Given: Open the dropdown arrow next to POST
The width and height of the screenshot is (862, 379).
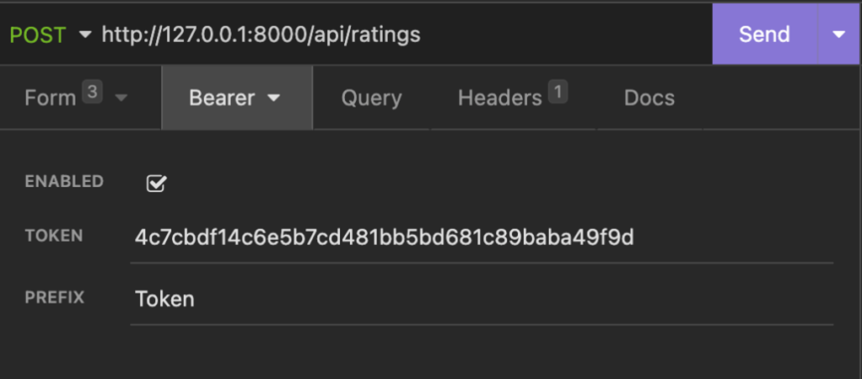Looking at the screenshot, I should point(84,35).
